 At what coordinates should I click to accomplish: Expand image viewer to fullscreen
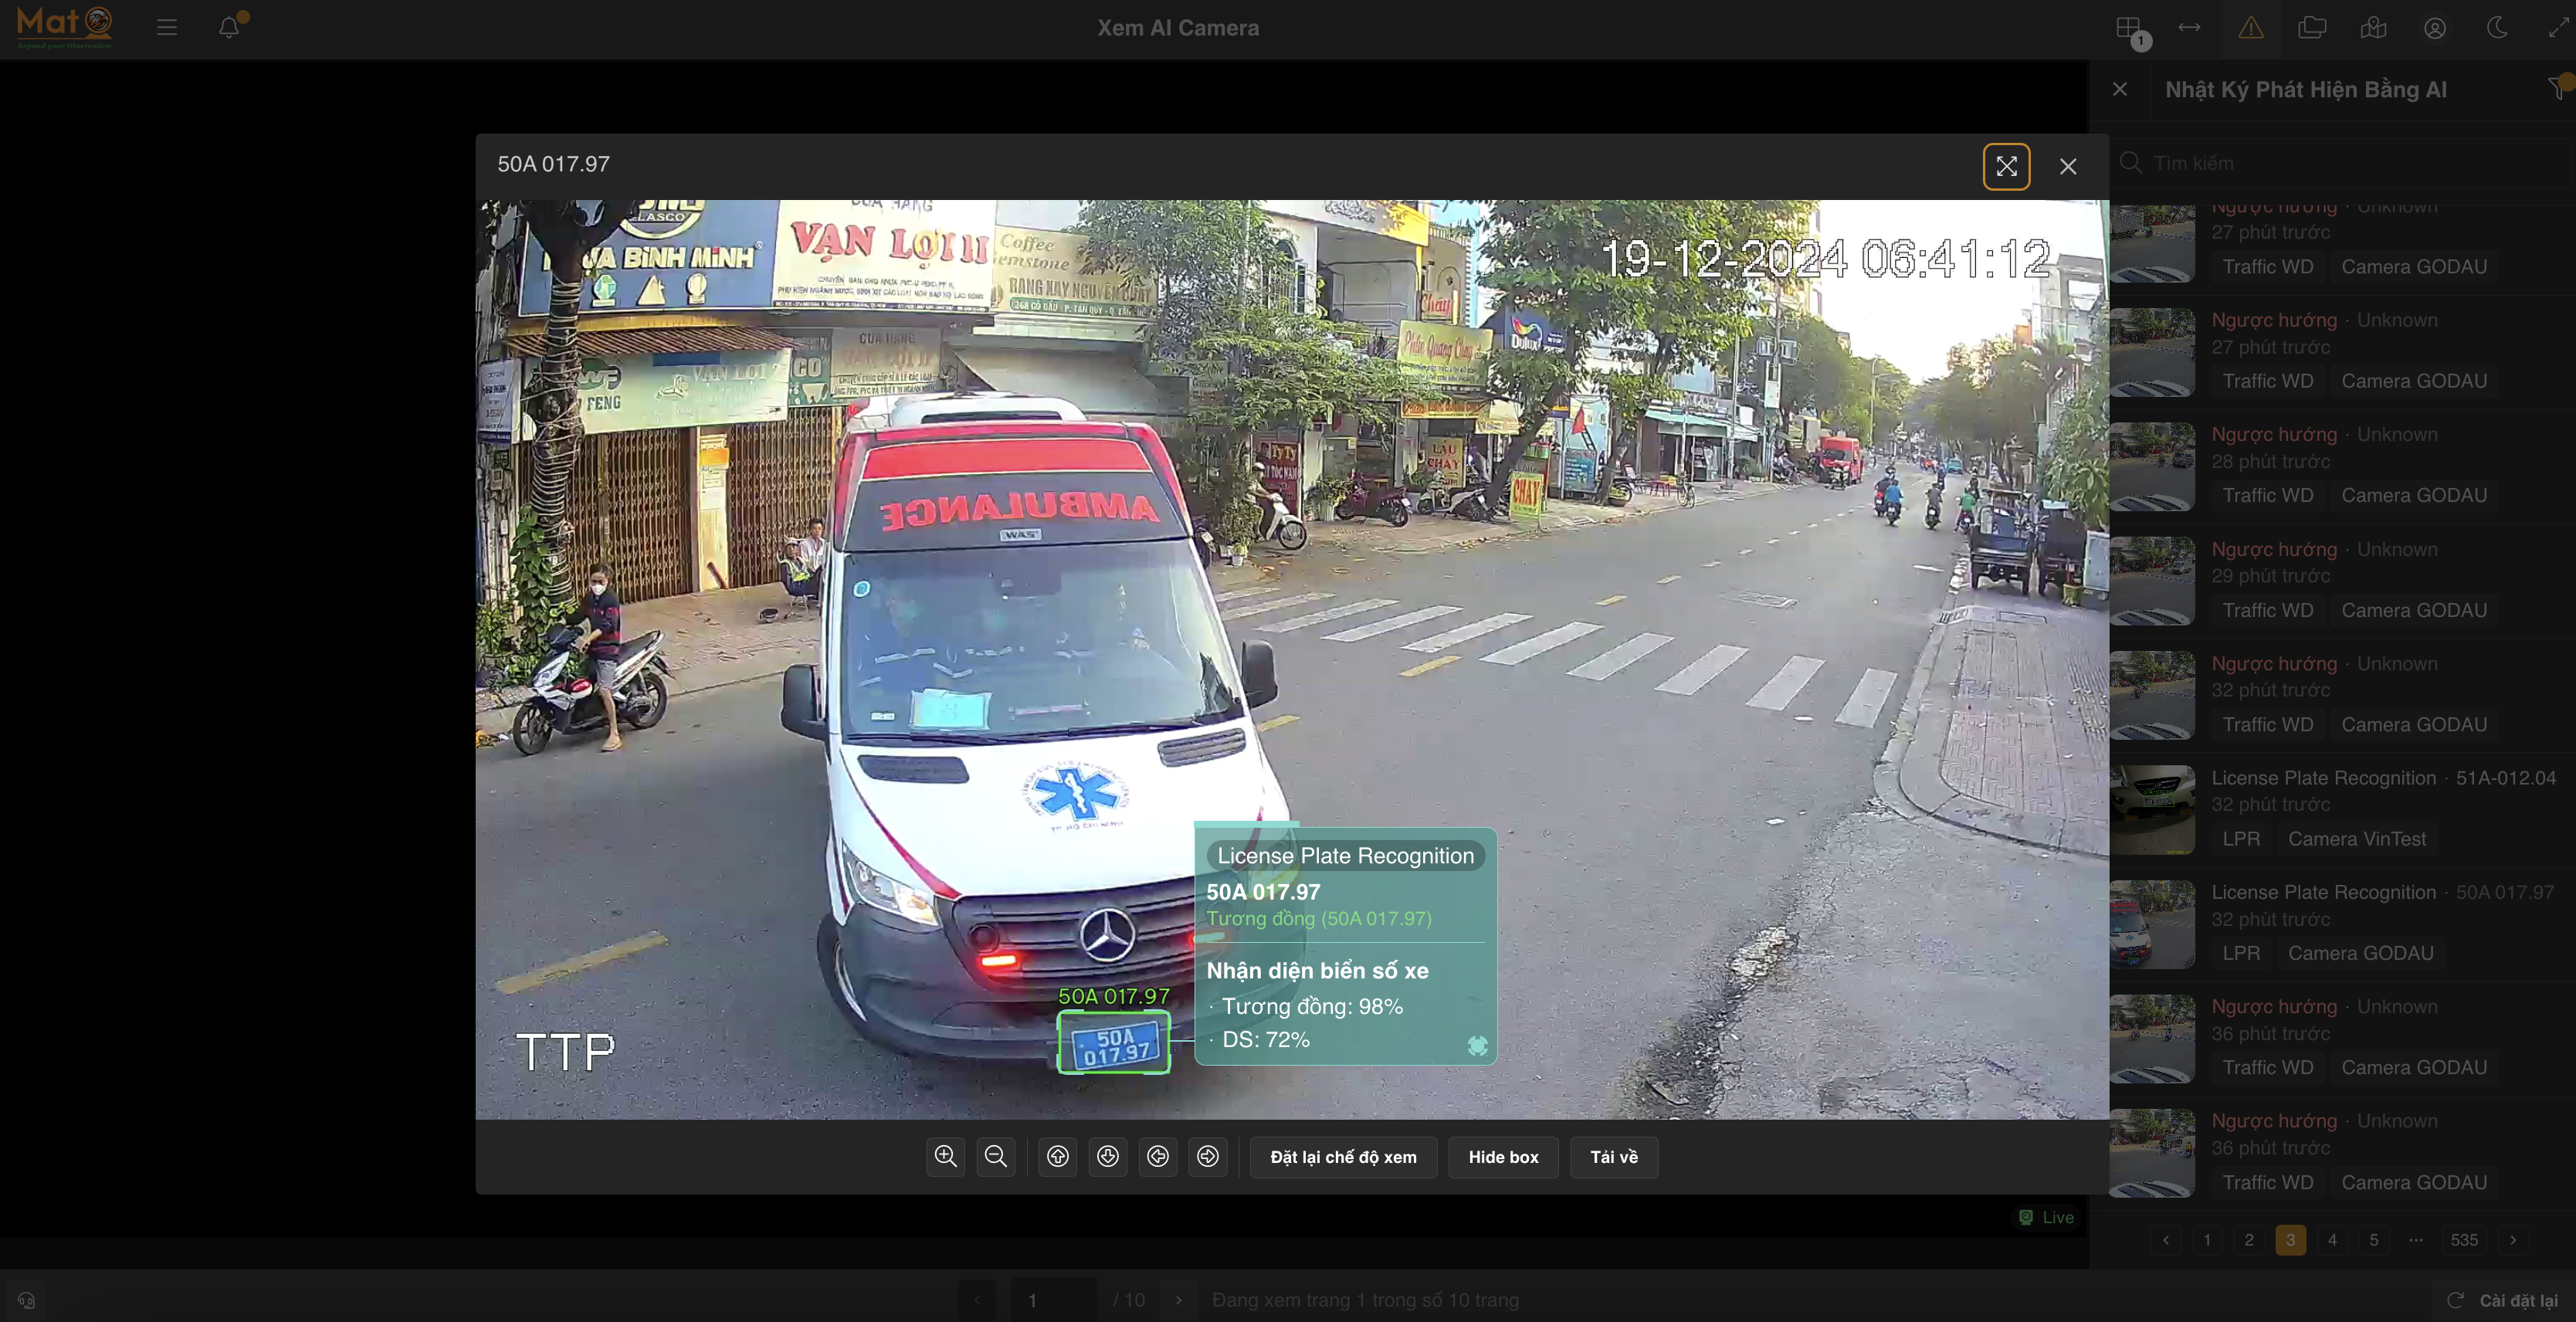point(2006,166)
